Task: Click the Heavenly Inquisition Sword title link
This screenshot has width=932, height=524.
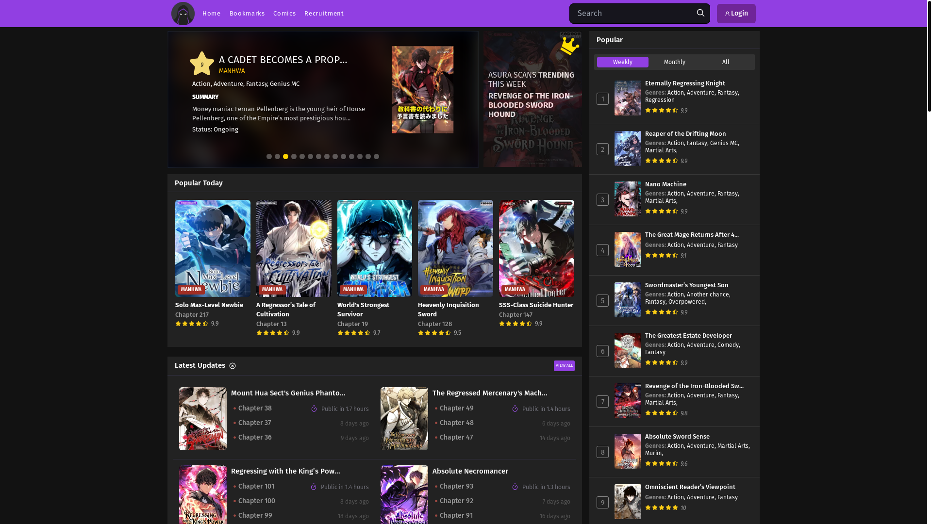Action: [x=449, y=310]
